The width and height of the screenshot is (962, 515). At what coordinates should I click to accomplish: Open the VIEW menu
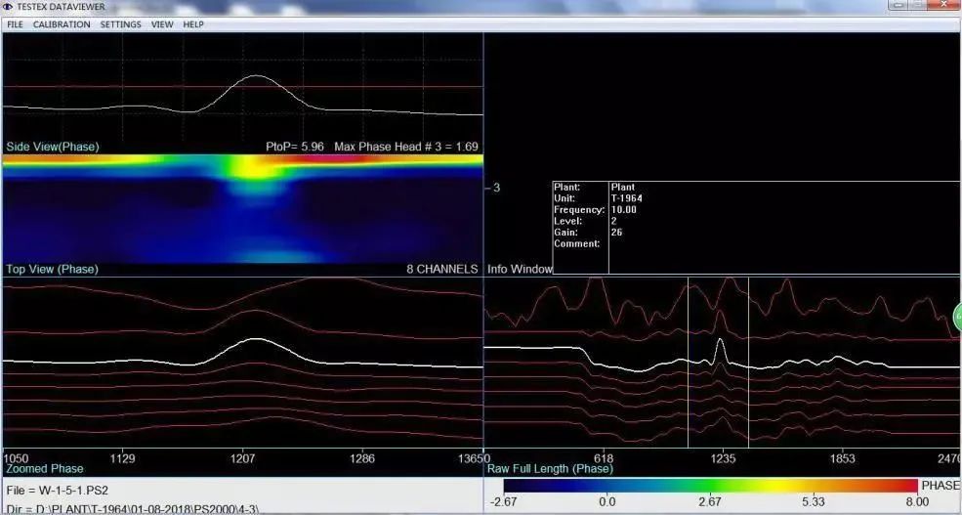coord(162,24)
